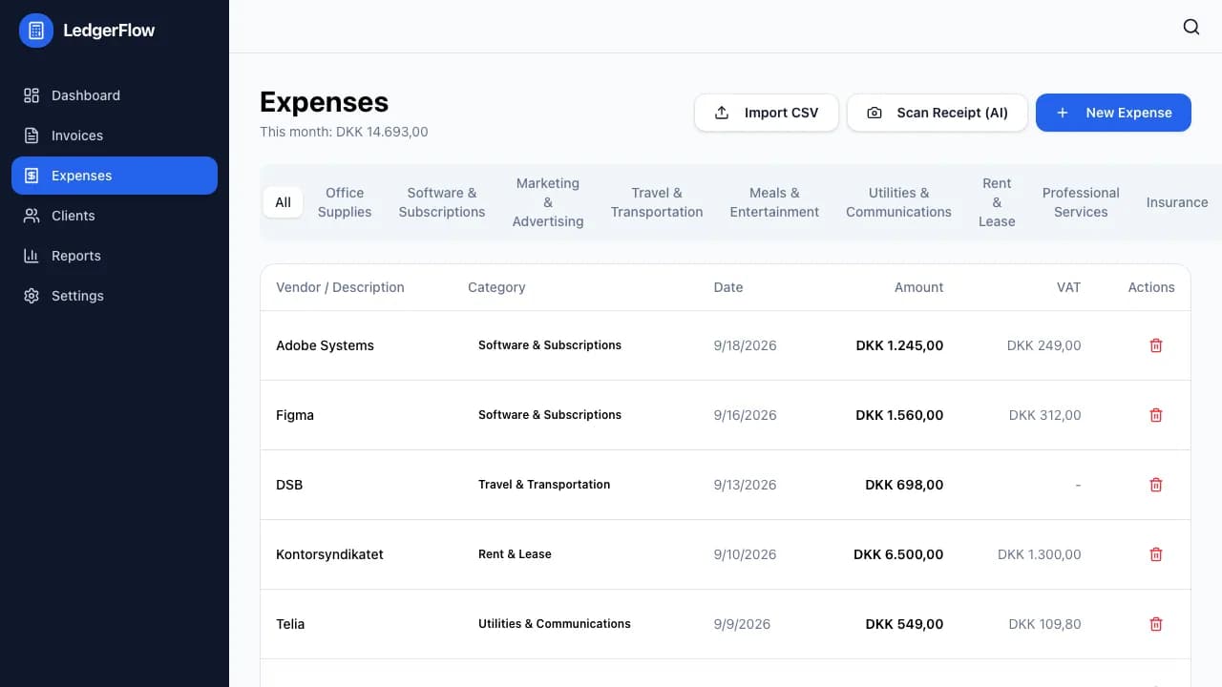The image size is (1222, 687).
Task: Delete the Figma expense via trash icon
Action: 1156,415
